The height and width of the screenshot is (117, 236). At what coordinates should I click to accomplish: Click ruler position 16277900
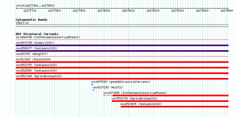pos(79,11)
